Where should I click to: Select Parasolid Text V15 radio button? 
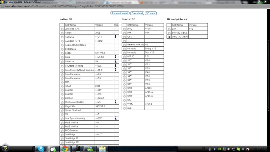(x=125, y=53)
